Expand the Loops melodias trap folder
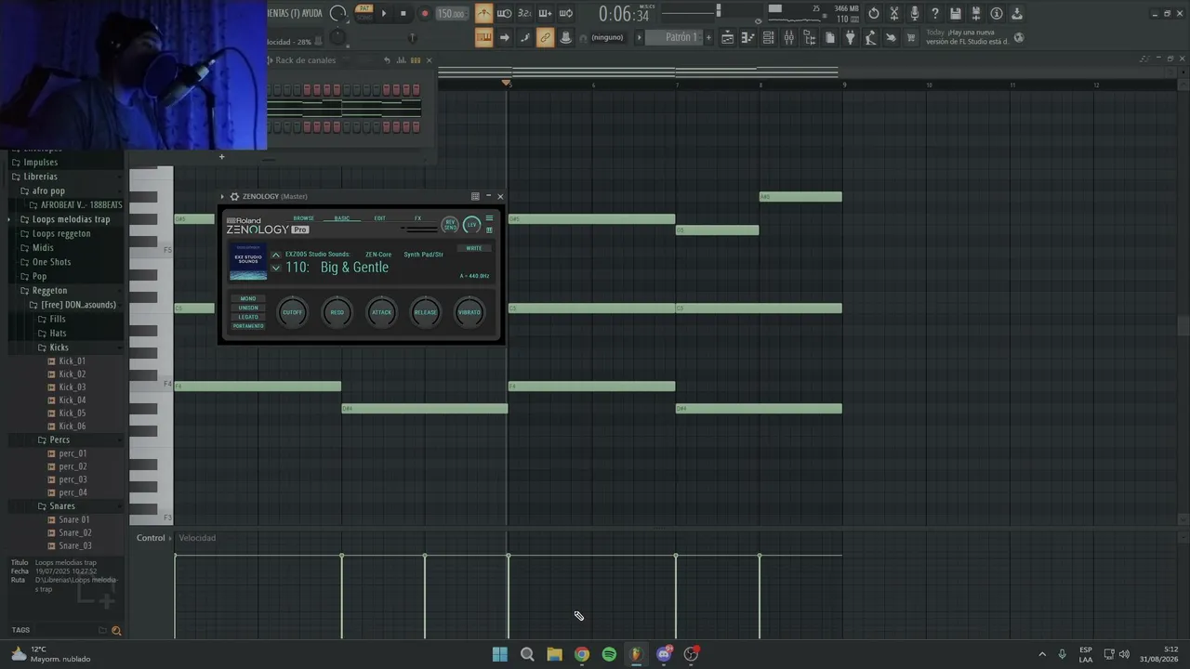Image resolution: width=1190 pixels, height=669 pixels. (x=71, y=219)
